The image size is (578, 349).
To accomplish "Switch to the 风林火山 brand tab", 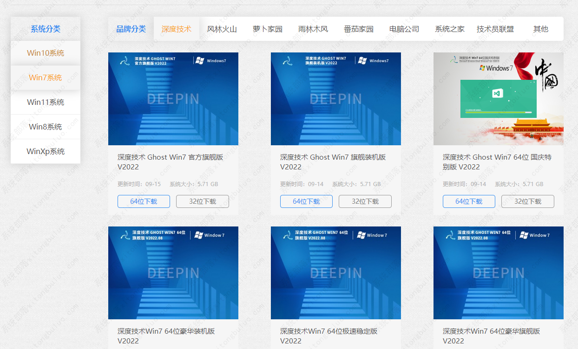I will point(222,28).
